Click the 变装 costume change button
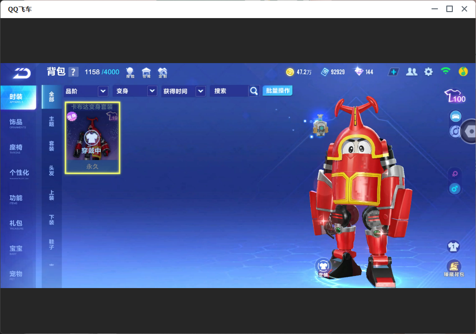This screenshot has height=334, width=476. [323, 268]
